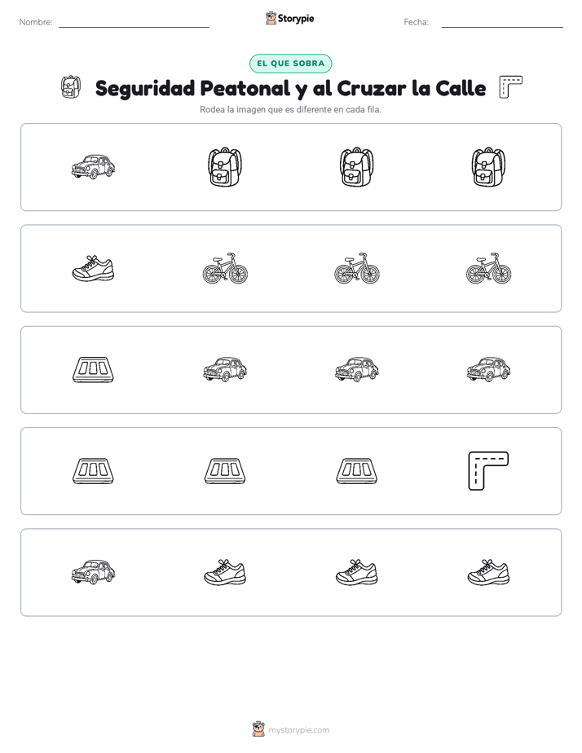The height and width of the screenshot is (753, 582).
Task: Click the last backpack in first row
Action: 488,167
